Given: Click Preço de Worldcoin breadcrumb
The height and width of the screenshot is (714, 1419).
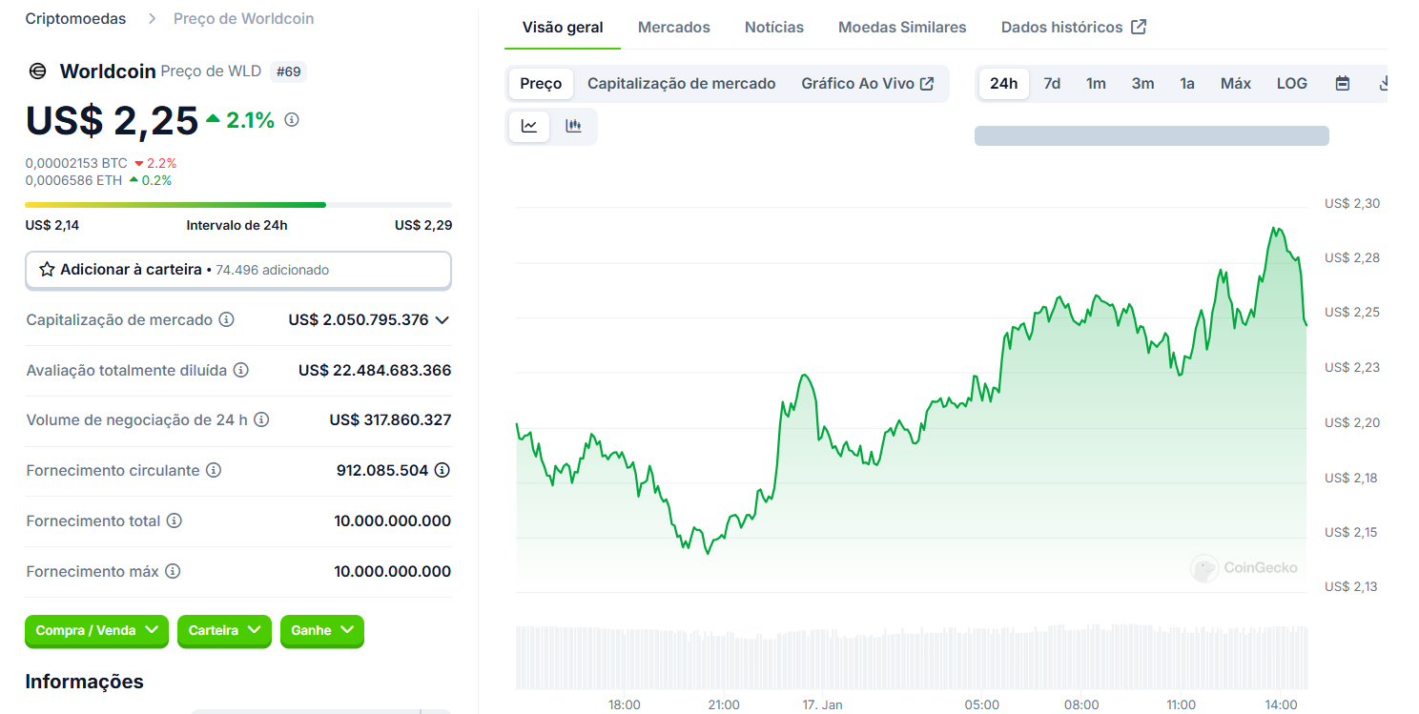Looking at the screenshot, I should point(243,19).
